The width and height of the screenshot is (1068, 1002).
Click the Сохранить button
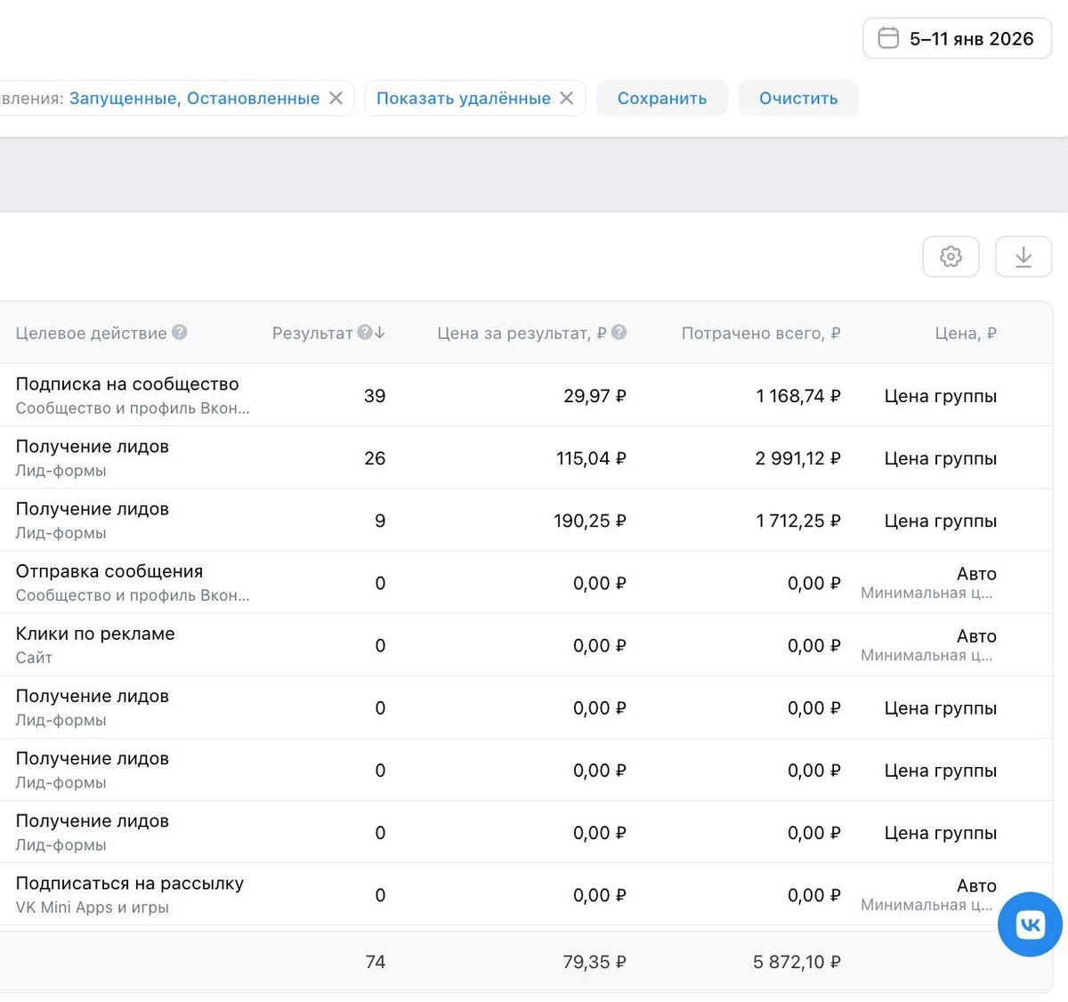[662, 98]
